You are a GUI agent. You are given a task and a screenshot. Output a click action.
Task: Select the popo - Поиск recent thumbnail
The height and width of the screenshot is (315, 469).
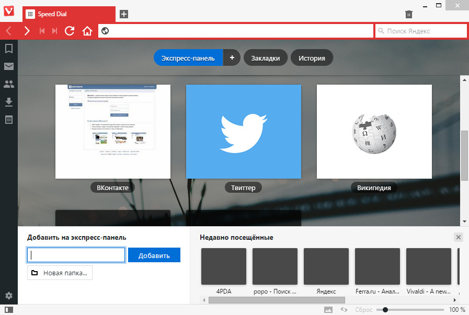coord(275,266)
